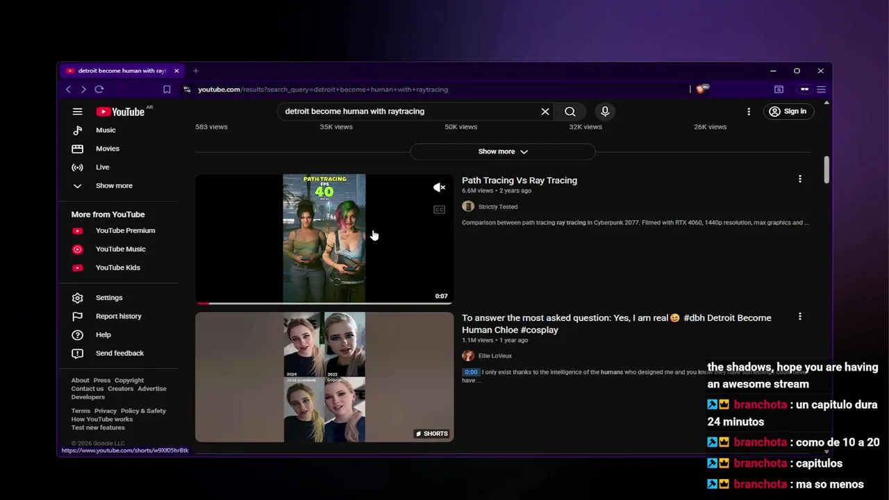Select the detroit become human browser tab
The width and height of the screenshot is (889, 500).
point(122,71)
